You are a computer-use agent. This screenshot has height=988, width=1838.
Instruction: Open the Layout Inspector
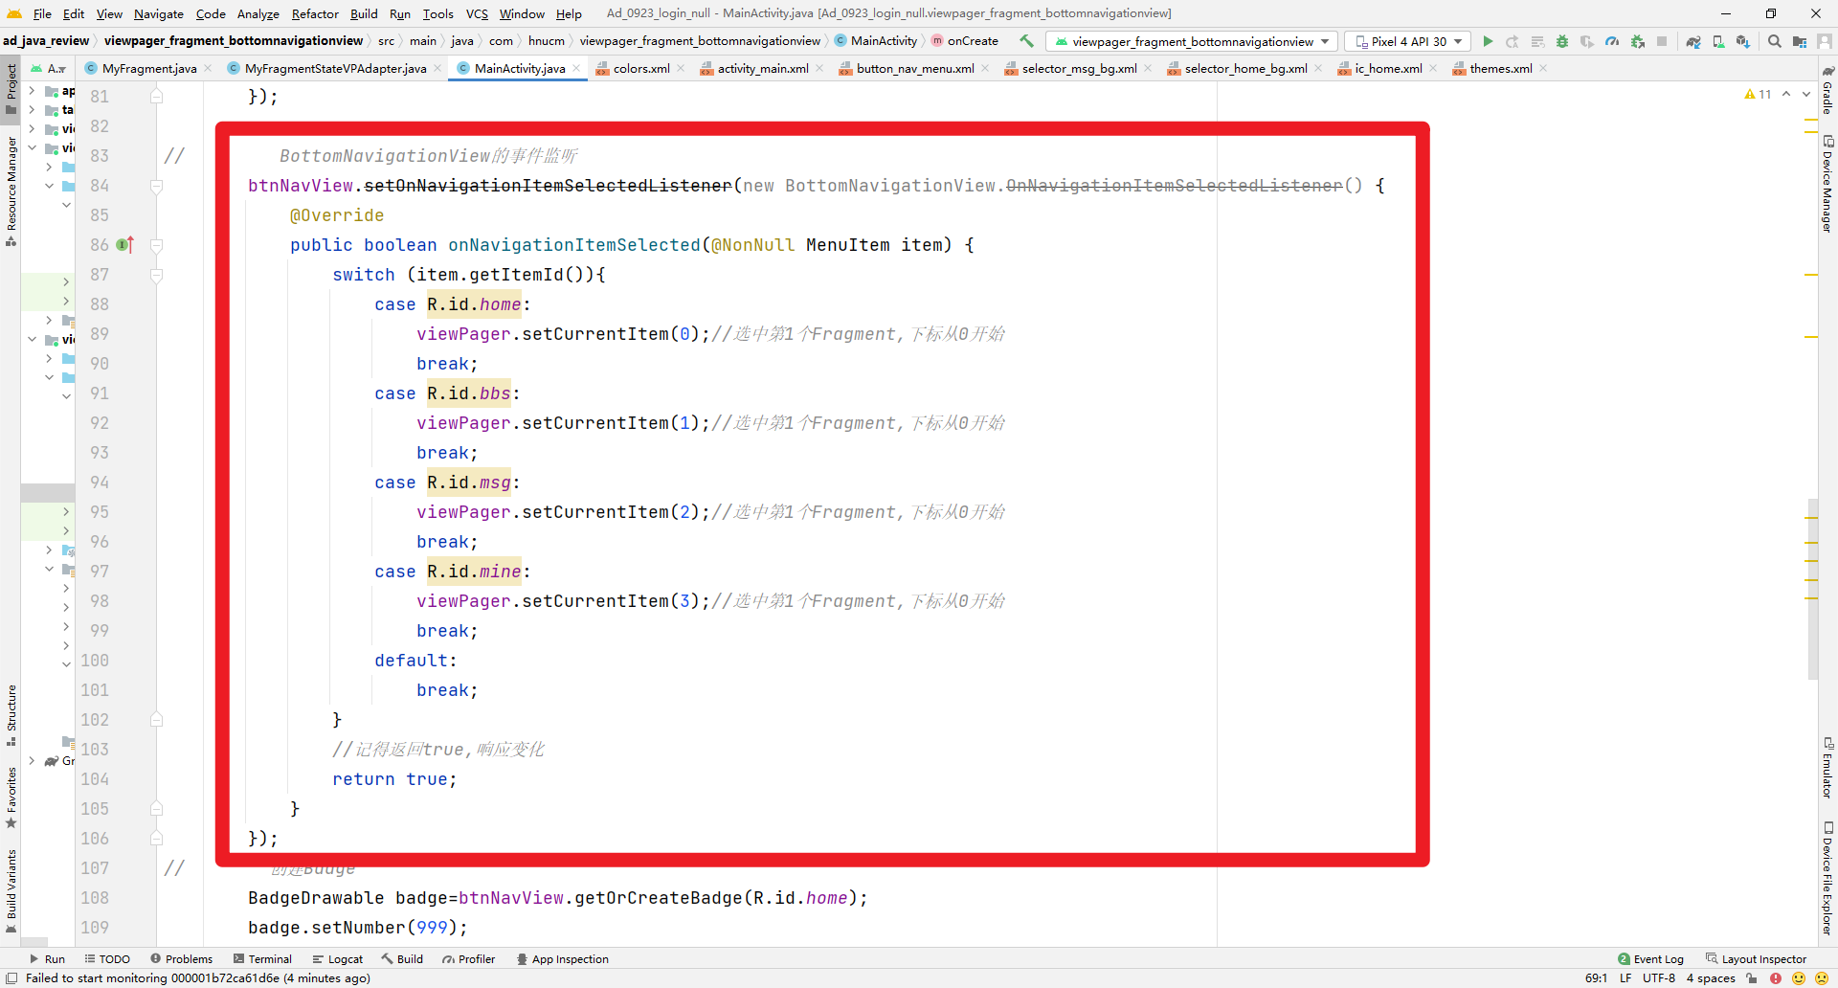click(1756, 958)
